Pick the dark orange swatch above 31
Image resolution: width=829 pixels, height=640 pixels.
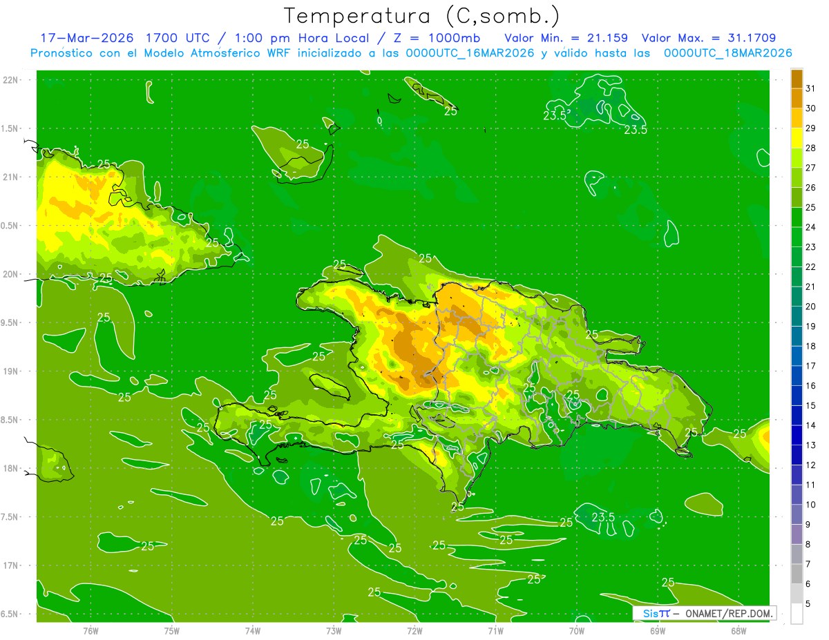coord(797,79)
